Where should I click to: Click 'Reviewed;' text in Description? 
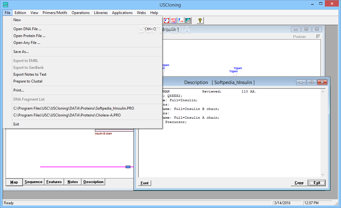pos(212,91)
